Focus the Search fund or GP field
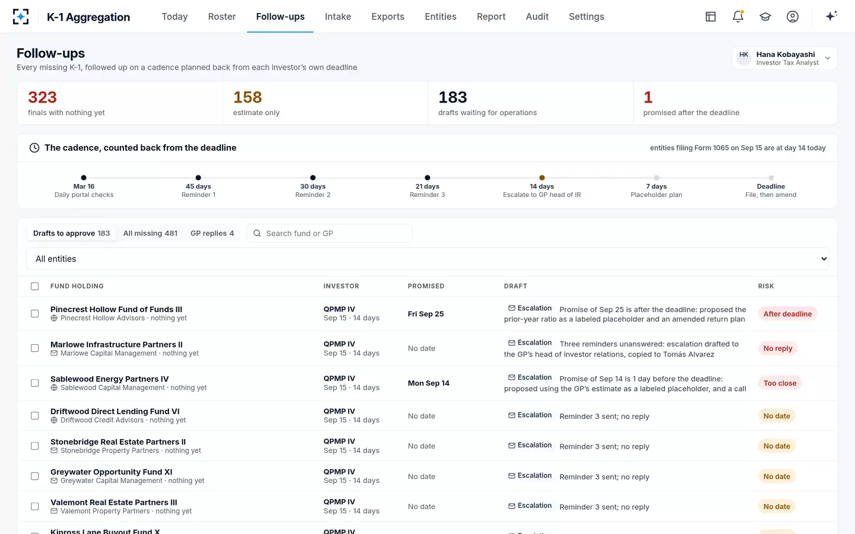Image resolution: width=855 pixels, height=534 pixels. click(330, 233)
